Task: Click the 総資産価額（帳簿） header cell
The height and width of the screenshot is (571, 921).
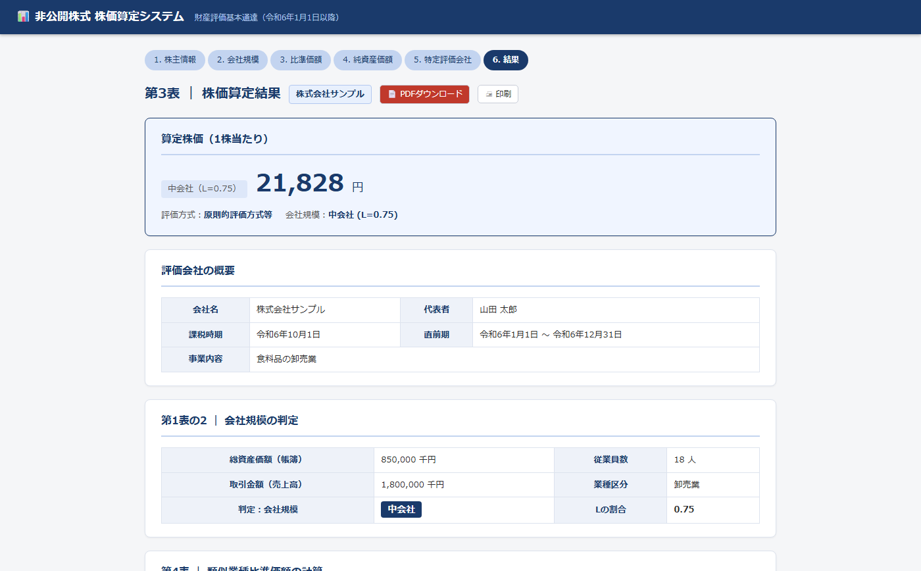Action: (268, 460)
